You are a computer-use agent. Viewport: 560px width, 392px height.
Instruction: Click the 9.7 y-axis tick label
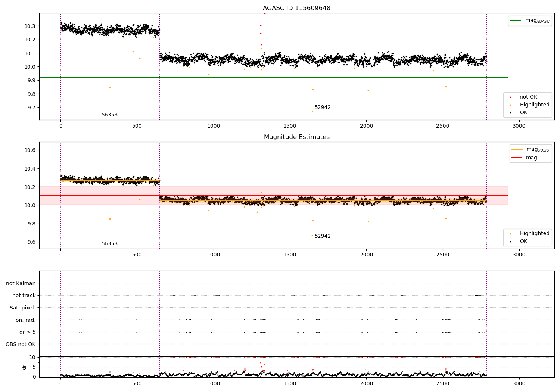[31, 108]
